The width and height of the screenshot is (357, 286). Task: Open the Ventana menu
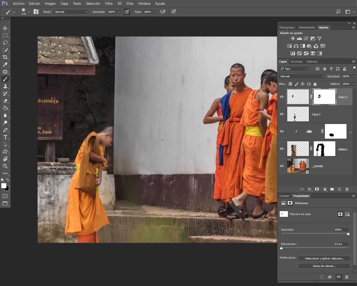click(x=144, y=3)
